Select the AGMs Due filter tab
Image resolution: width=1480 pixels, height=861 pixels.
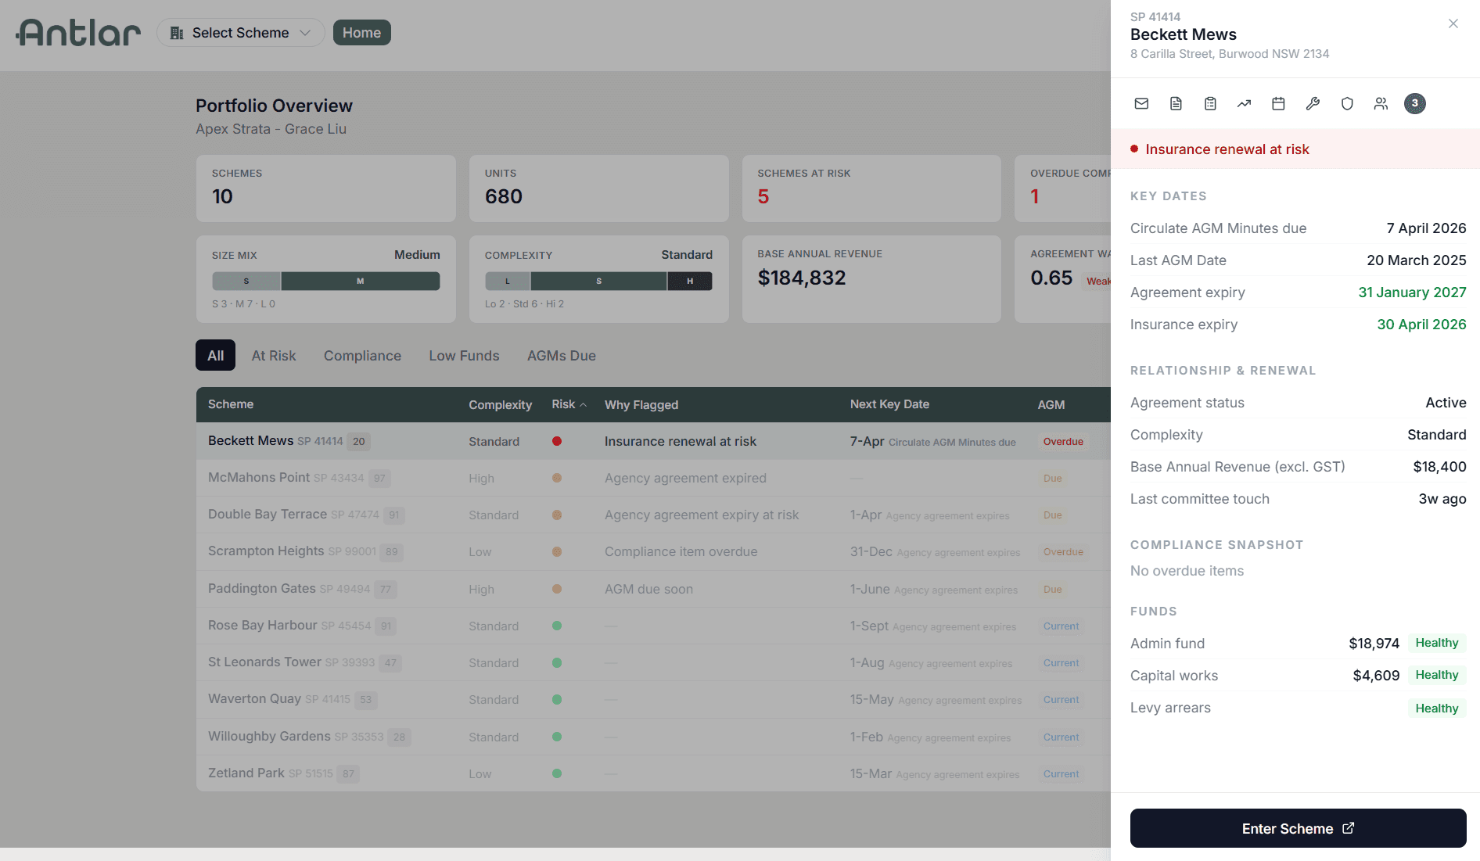click(x=561, y=355)
